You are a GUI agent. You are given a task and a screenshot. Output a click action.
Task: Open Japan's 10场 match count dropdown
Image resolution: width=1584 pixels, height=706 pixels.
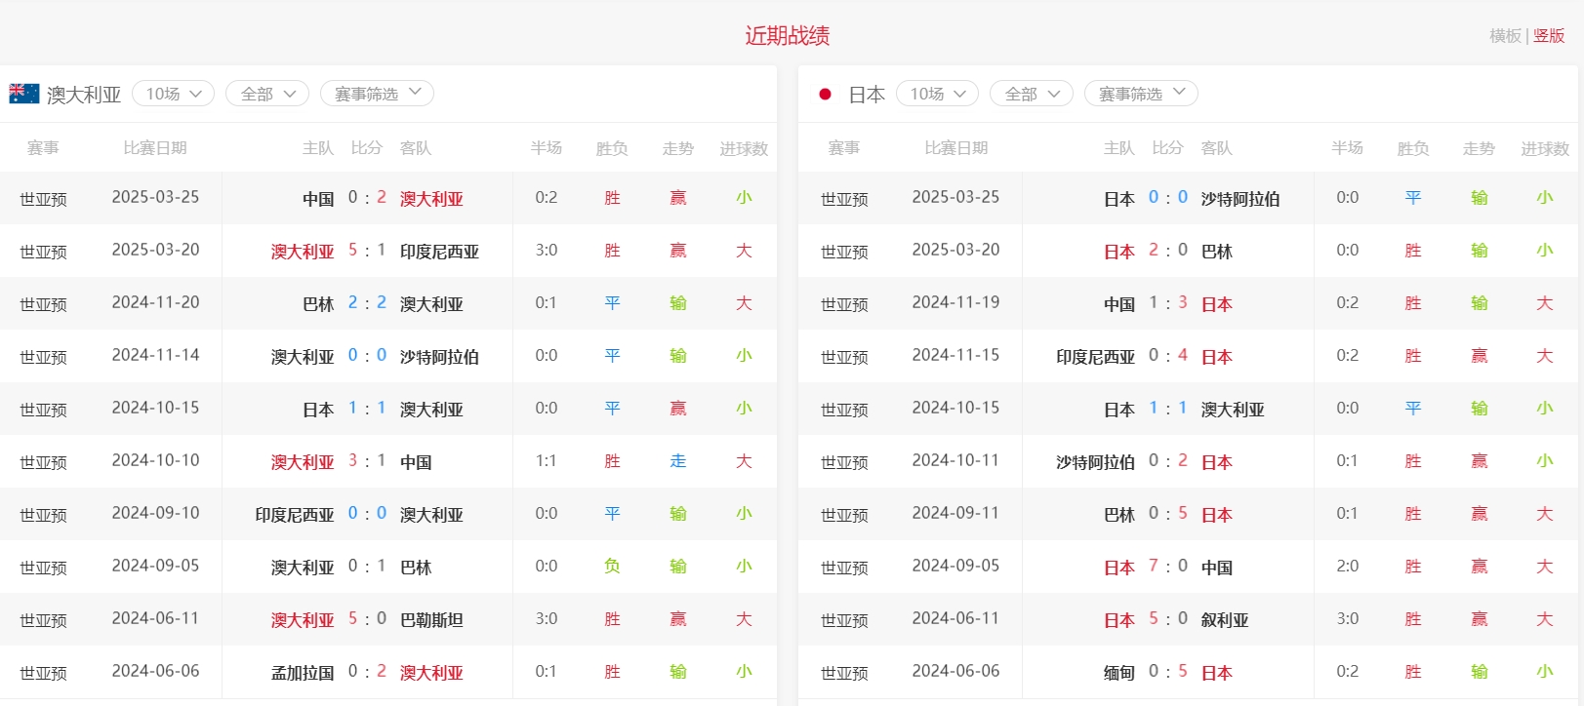pos(937,94)
